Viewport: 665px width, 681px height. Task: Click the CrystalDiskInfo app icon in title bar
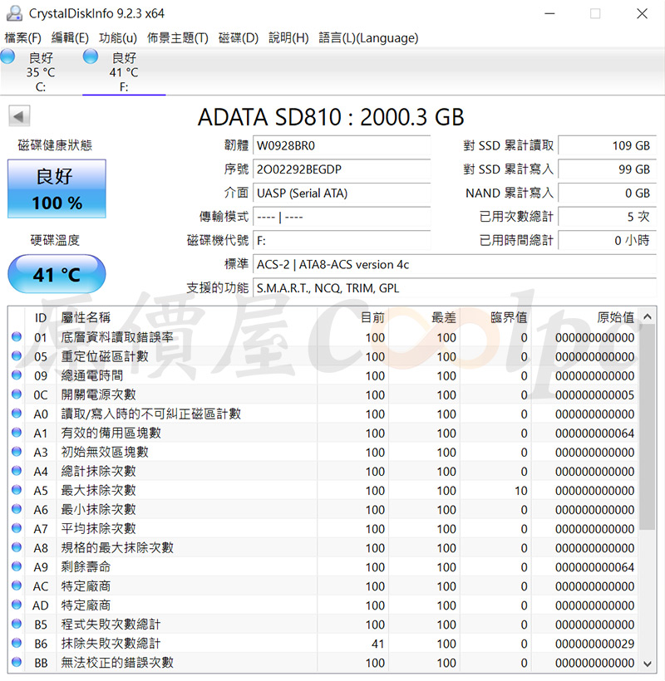coord(14,13)
